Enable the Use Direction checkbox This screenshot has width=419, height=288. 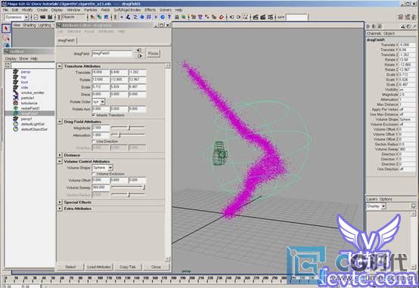point(94,141)
